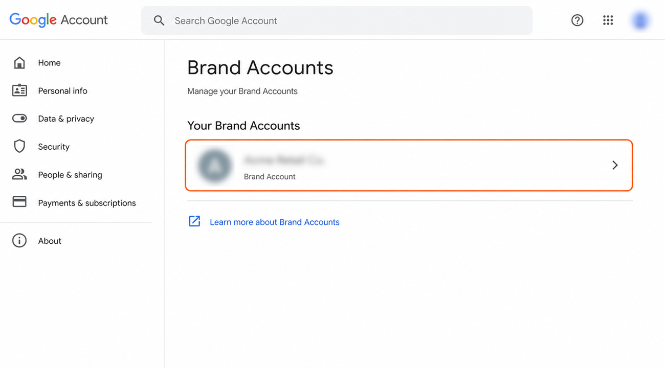Click 'Manage your Brand Accounts' text
Viewport: 665px width, 368px height.
click(x=242, y=91)
